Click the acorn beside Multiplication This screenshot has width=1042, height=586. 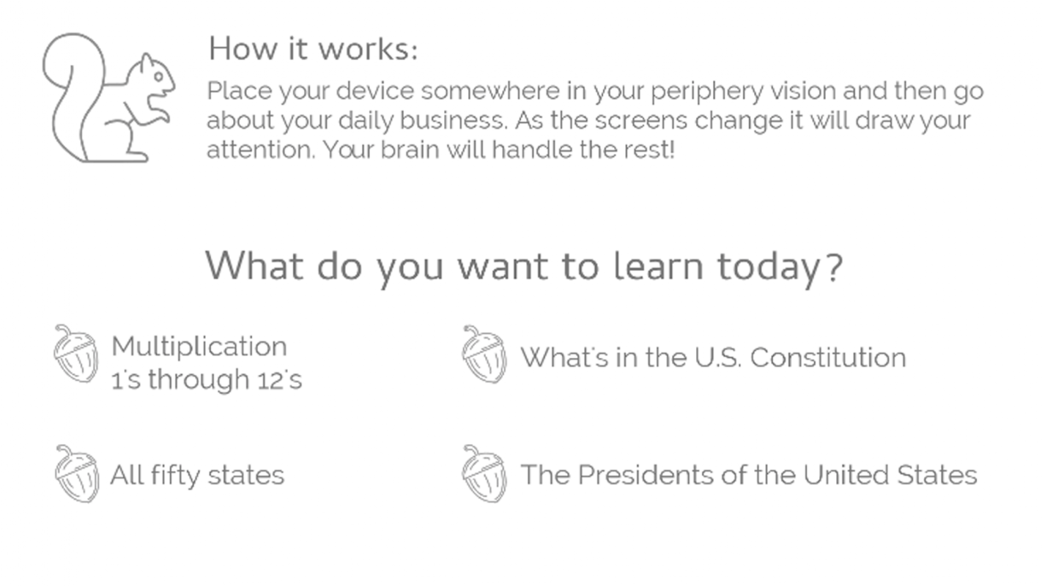(76, 354)
